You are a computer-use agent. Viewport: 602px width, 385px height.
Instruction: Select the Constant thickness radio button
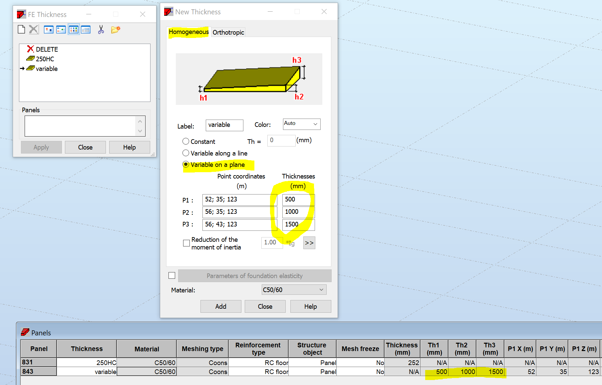tap(186, 141)
